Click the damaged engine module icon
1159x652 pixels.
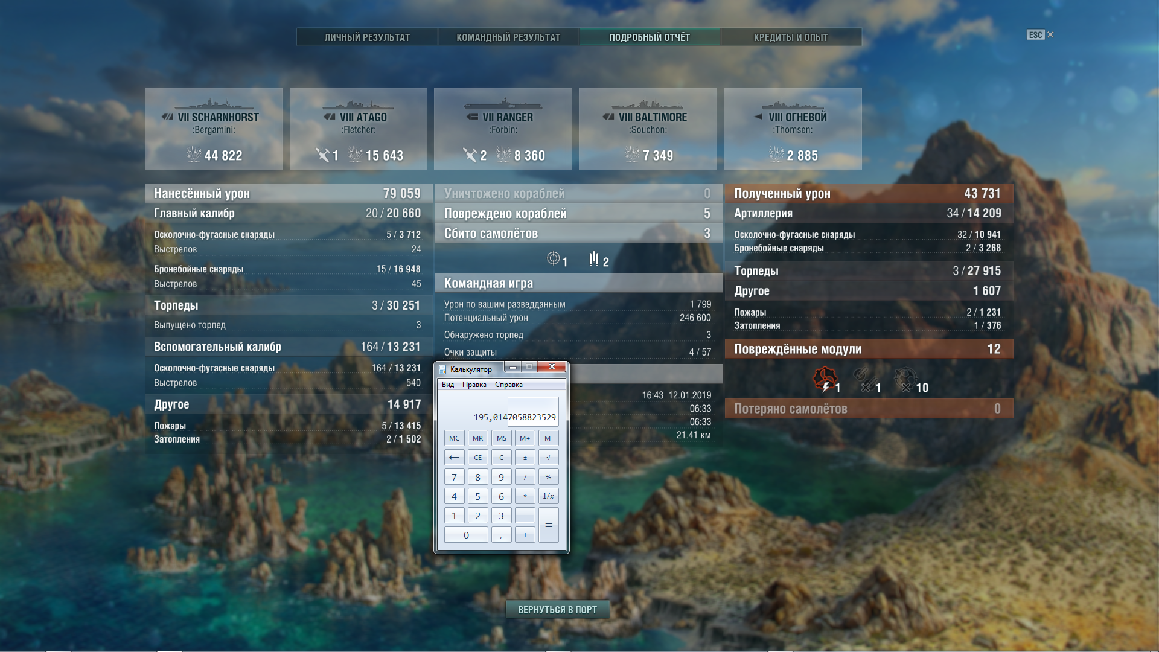pyautogui.click(x=825, y=380)
